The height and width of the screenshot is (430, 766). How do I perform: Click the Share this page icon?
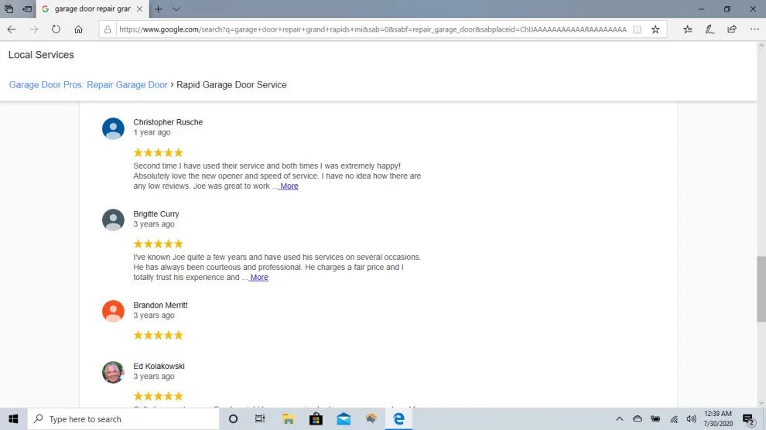732,29
